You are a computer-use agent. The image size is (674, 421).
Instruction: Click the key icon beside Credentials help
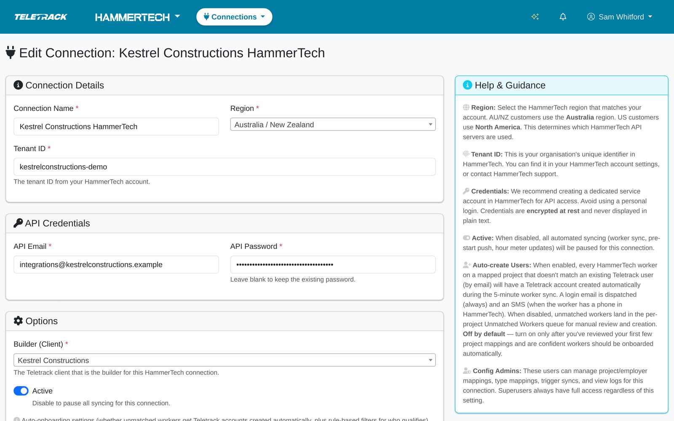point(466,191)
